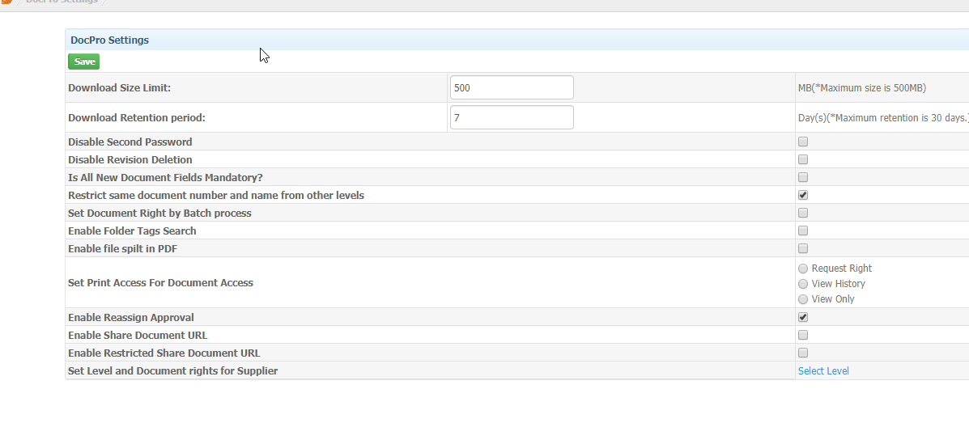This screenshot has height=423, width=969.
Task: Edit the Download Retention period field
Action: 512,117
